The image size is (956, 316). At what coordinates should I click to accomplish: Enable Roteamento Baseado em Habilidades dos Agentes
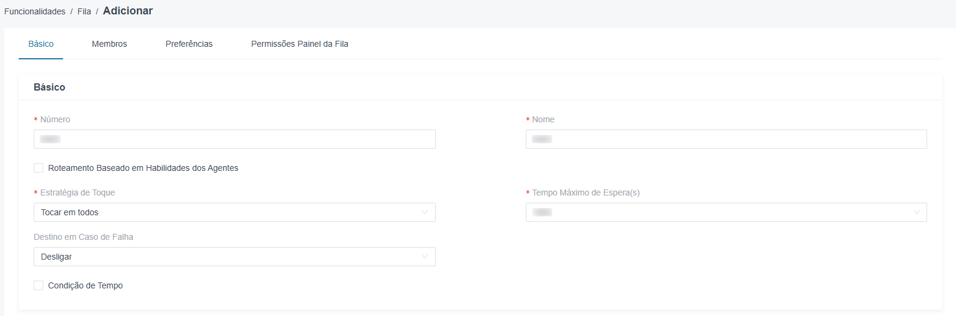click(38, 168)
